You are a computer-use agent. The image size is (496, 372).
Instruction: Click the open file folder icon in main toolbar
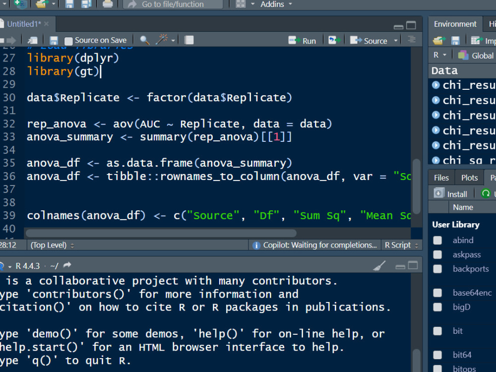(41, 4)
